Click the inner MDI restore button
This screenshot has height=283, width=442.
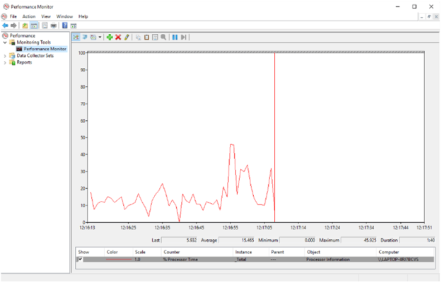429,17
